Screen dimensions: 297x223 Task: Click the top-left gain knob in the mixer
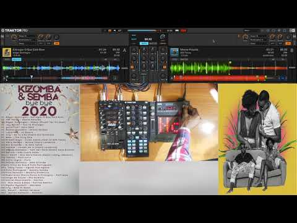click(134, 50)
